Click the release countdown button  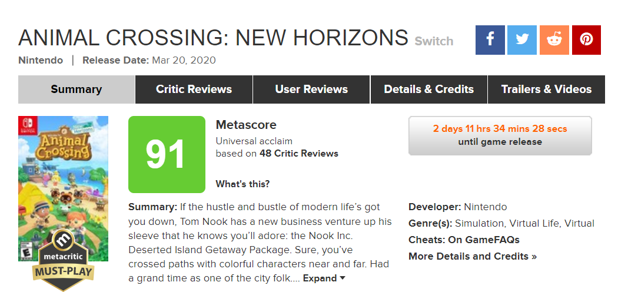point(500,135)
